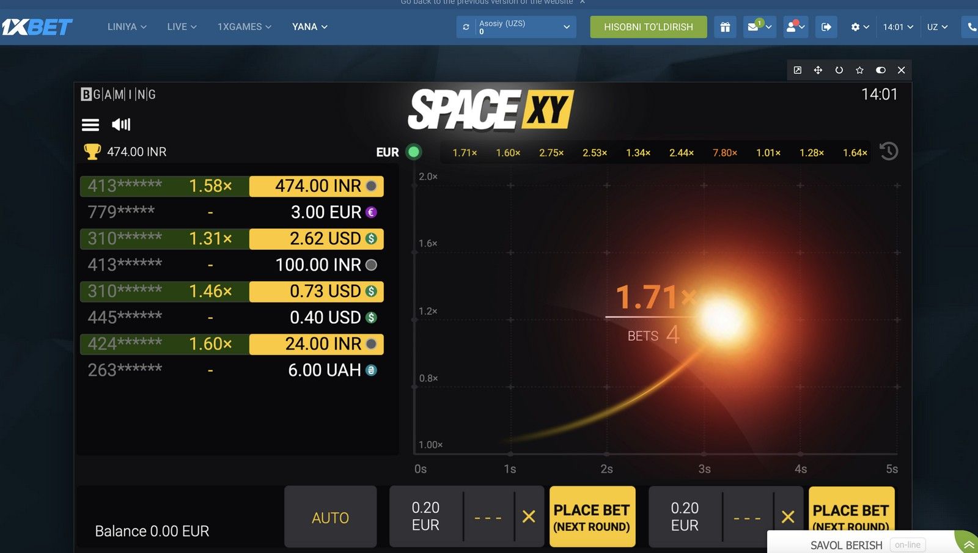Expand the settings gear dropdown
978x553 pixels.
(859, 27)
